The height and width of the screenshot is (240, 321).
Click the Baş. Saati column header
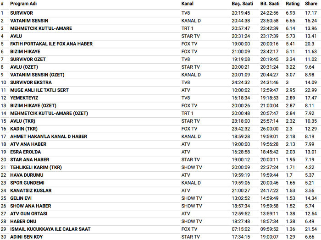[242, 4]
